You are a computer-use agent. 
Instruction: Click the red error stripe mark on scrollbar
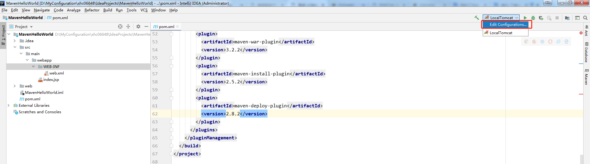tap(581, 94)
